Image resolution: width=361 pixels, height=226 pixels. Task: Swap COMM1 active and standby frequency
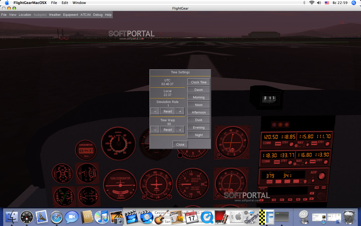(278, 144)
